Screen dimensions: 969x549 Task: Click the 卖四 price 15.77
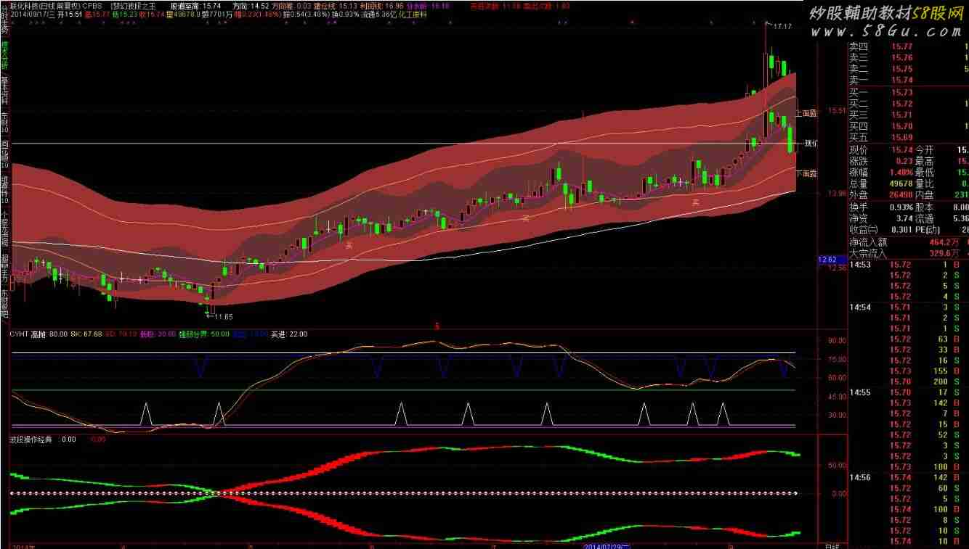coord(901,46)
